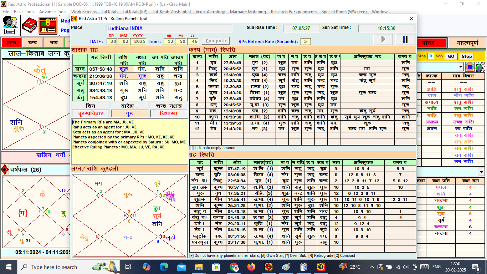487x274 pixels.
Task: Open the Vedic Astrology menu
Action: (x=210, y=12)
